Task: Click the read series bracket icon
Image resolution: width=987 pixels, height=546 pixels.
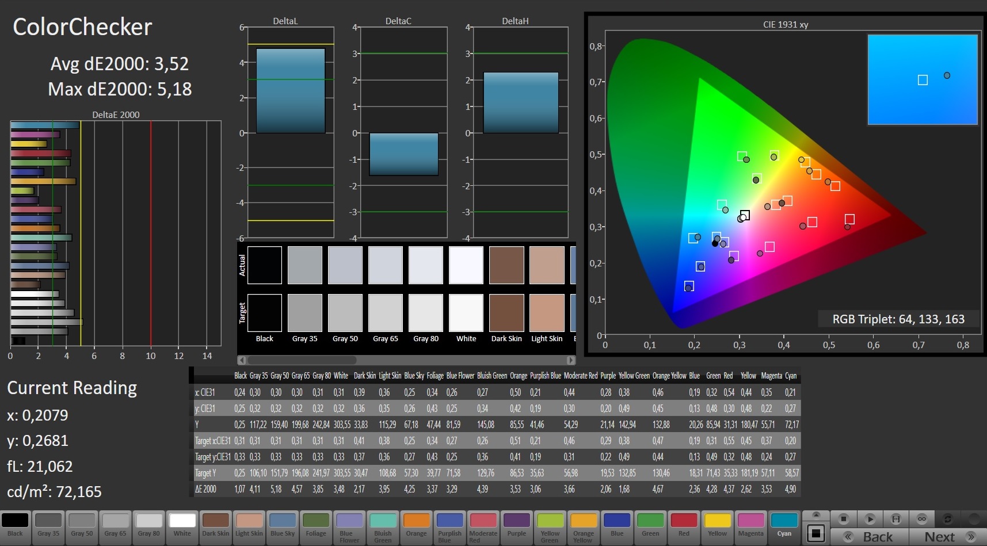Action: (x=896, y=519)
